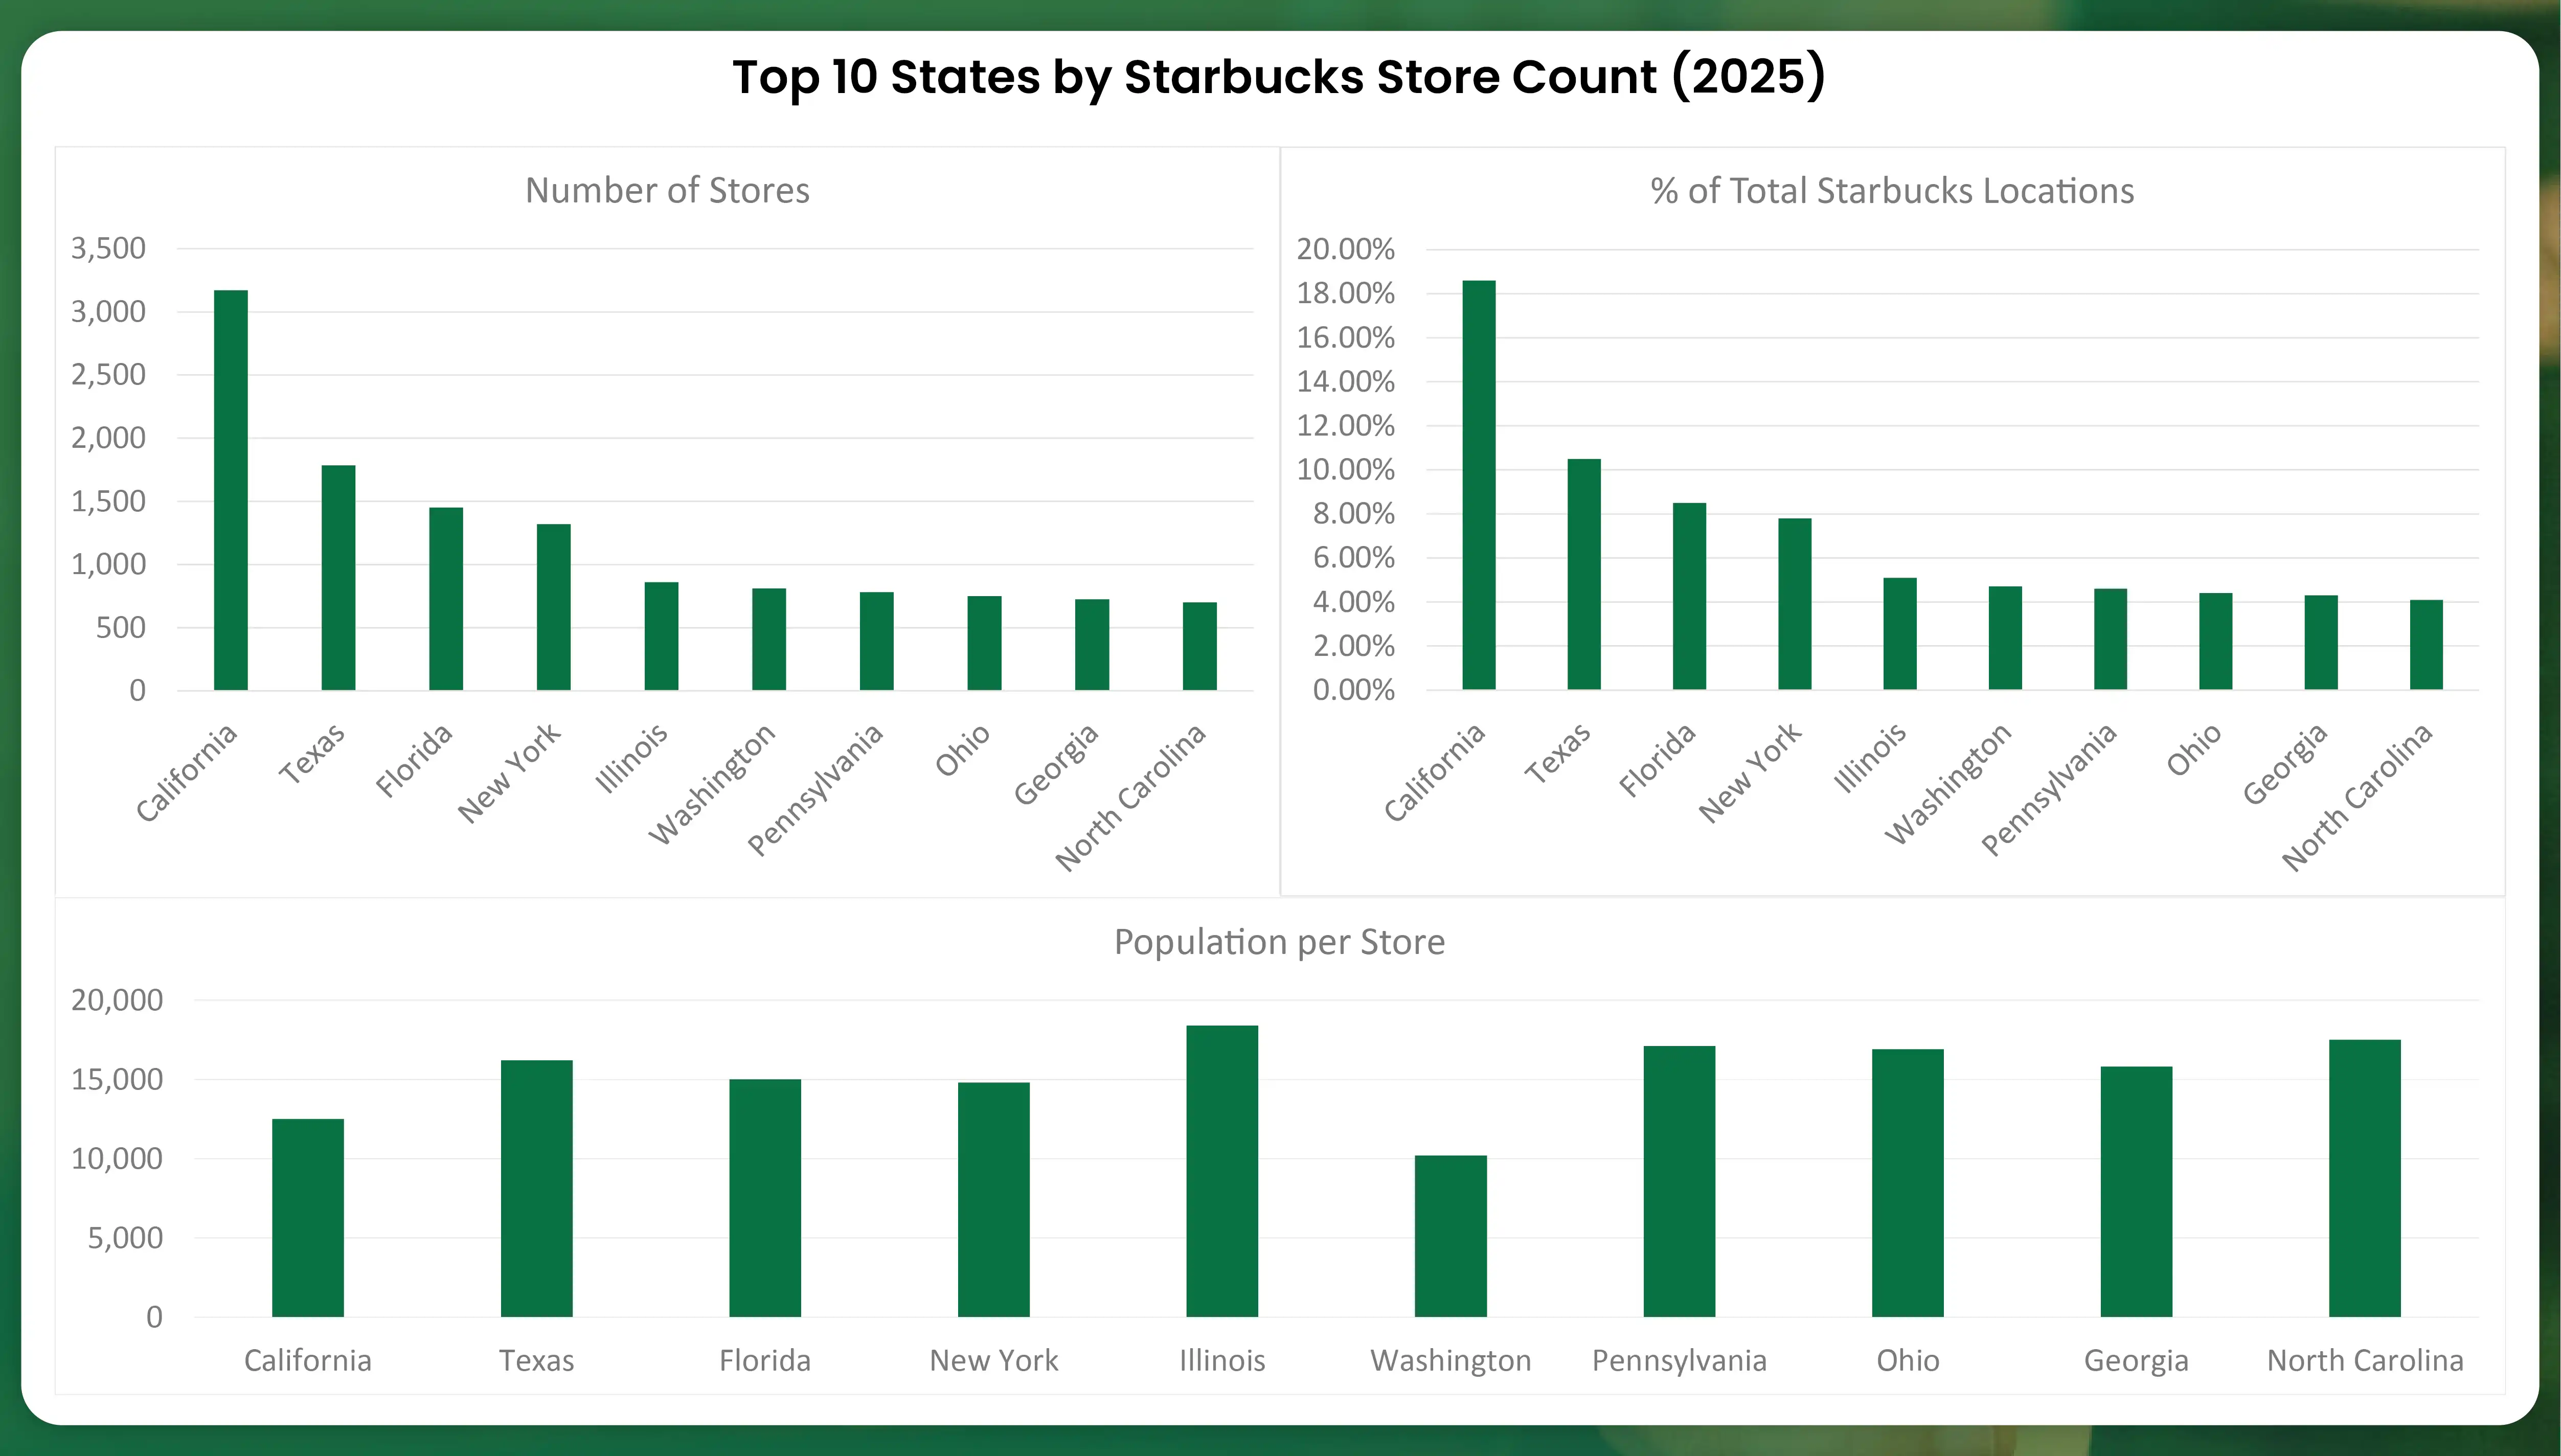Select the Florida bar in Number of Stores chart
Viewport: 2561px width, 1456px height.
446,598
